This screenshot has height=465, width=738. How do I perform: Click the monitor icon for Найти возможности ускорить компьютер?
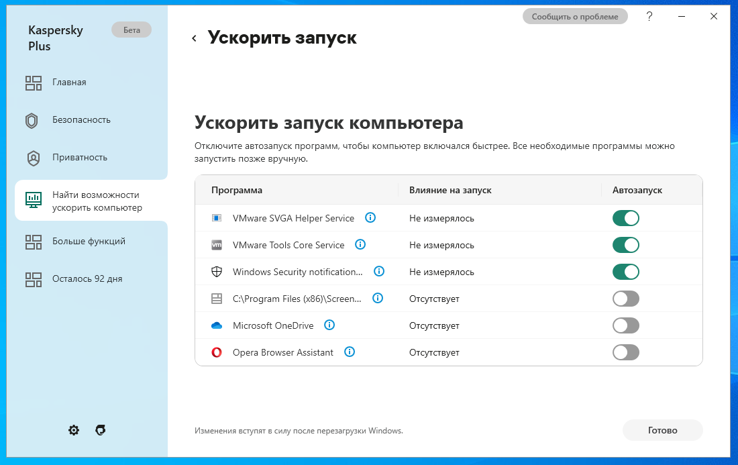(34, 200)
